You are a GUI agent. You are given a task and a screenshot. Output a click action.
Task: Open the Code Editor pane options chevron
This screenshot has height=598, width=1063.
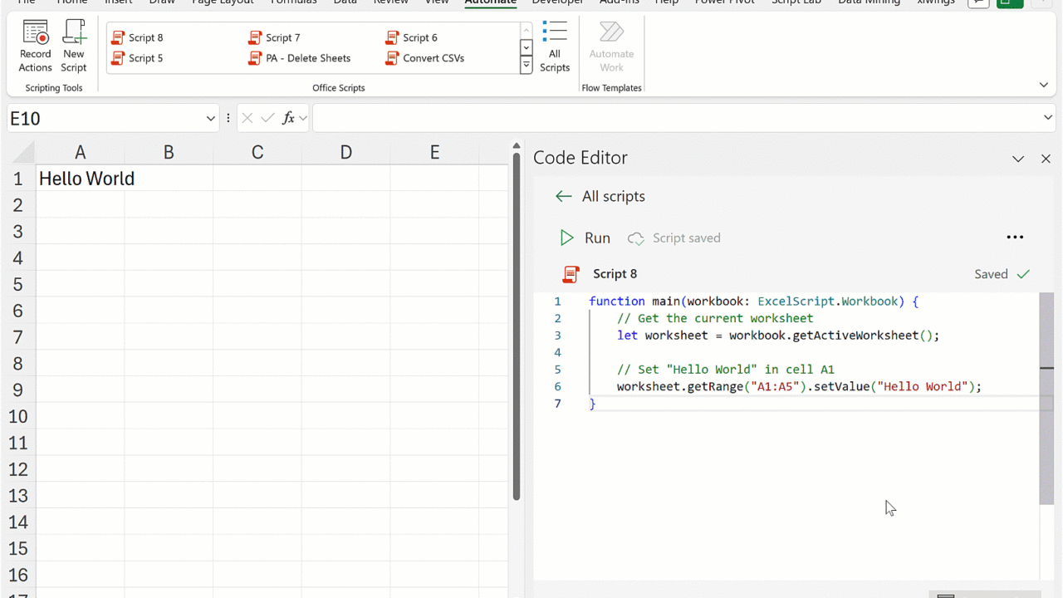tap(1018, 159)
